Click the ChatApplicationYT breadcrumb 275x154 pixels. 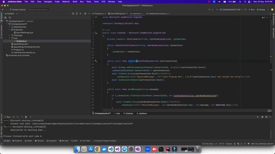pyautogui.click(x=101, y=113)
